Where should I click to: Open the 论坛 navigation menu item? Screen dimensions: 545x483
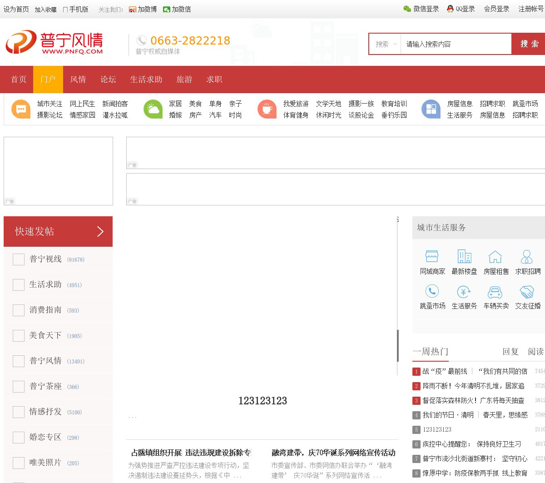(x=108, y=80)
